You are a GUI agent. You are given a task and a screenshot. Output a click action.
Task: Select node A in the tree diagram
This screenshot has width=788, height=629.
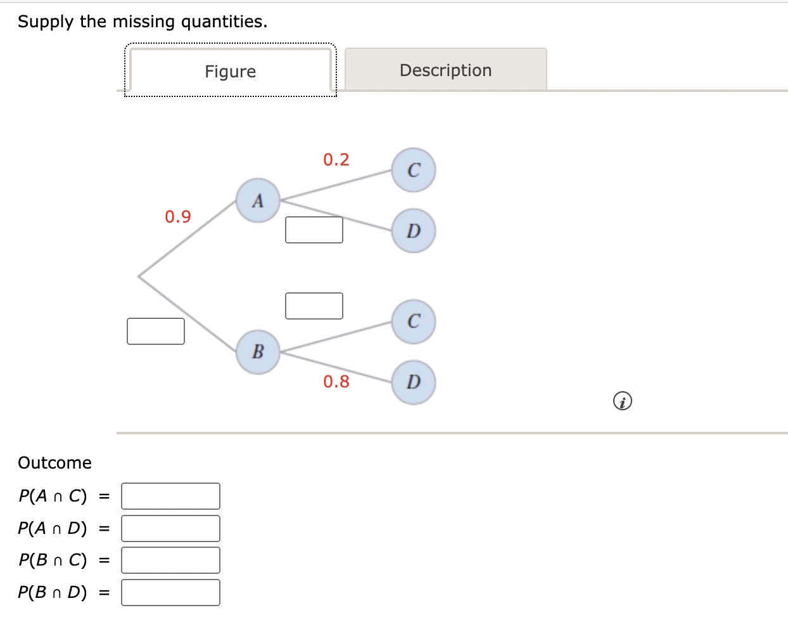coord(258,200)
